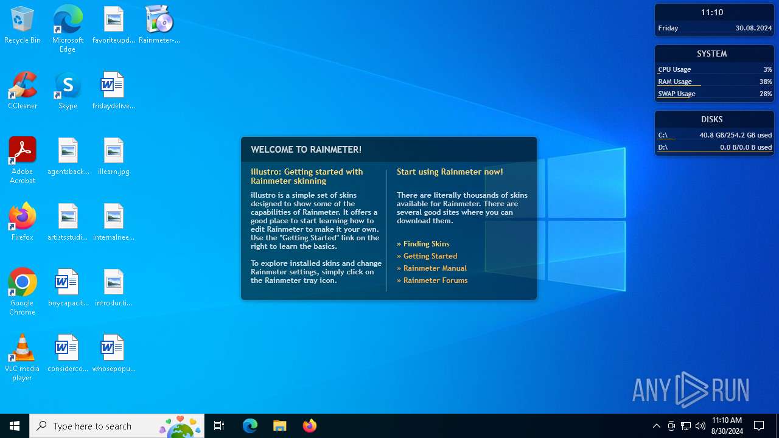
Task: Open the Finding Skins link
Action: [423, 244]
